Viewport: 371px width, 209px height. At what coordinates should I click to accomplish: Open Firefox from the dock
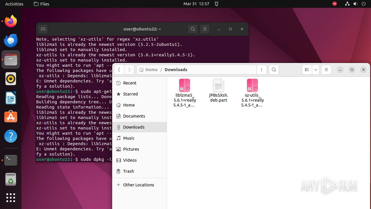11,21
